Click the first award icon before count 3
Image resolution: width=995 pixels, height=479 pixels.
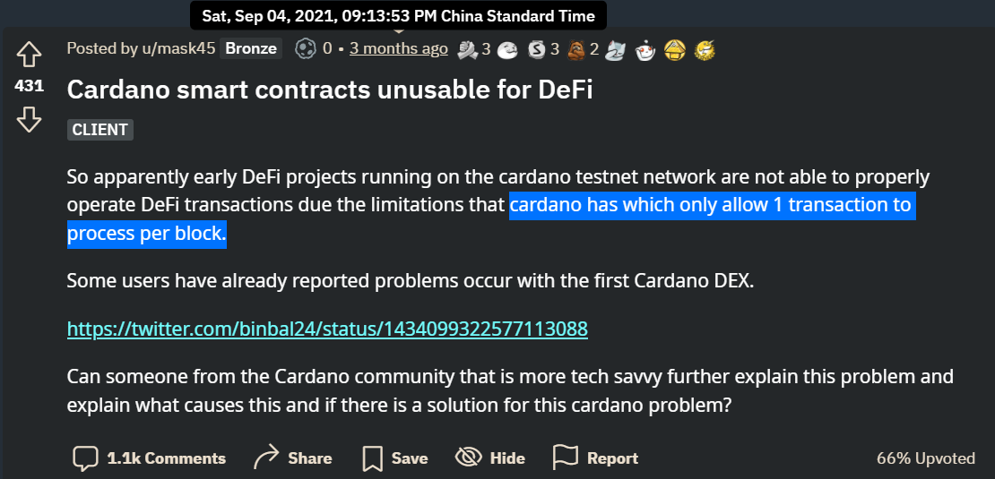pyautogui.click(x=468, y=49)
